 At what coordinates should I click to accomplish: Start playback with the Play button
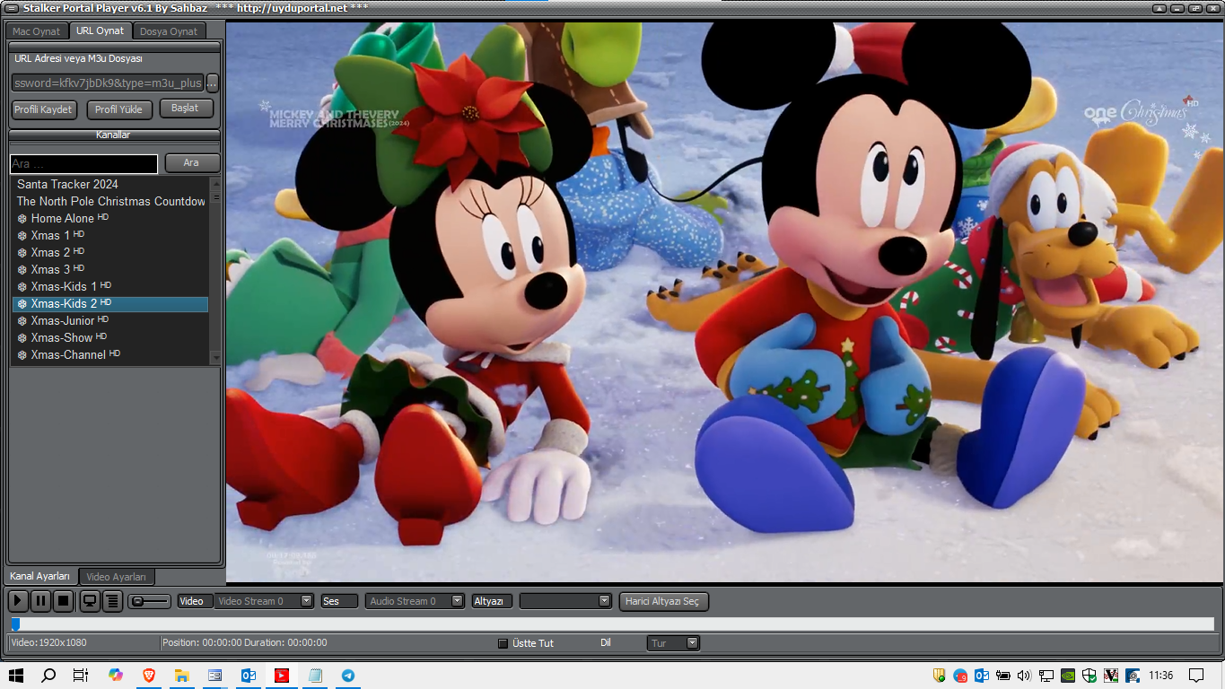[18, 601]
